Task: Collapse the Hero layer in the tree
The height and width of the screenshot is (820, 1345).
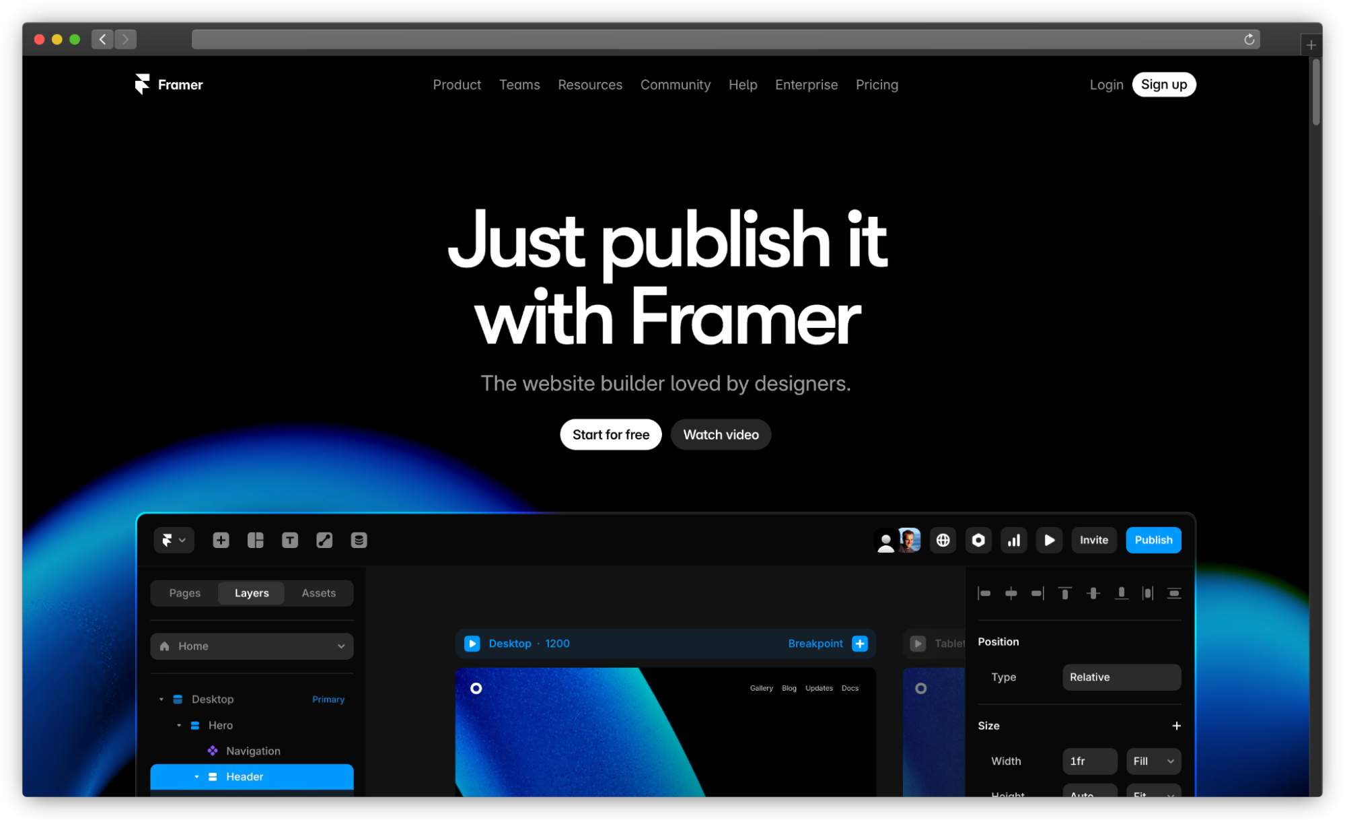Action: [x=179, y=725]
